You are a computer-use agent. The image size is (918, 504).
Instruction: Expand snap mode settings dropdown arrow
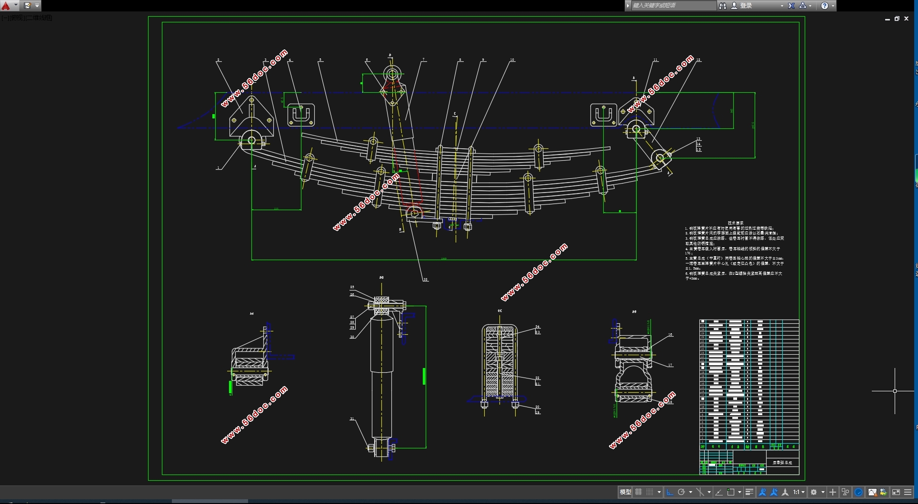coord(659,492)
